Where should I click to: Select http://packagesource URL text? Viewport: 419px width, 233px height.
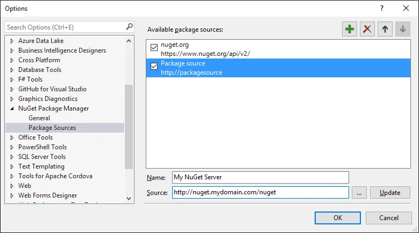pos(191,72)
